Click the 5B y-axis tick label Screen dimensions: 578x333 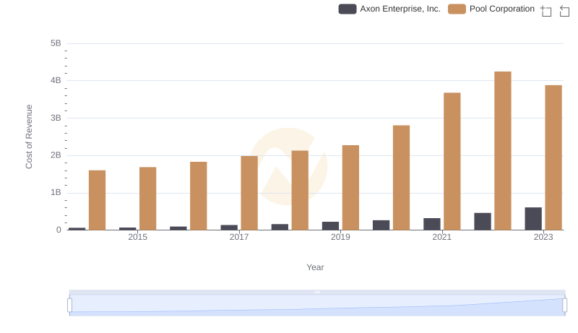(x=56, y=43)
